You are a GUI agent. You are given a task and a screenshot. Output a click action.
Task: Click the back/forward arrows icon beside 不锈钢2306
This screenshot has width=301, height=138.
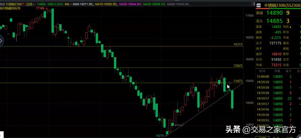2,4
